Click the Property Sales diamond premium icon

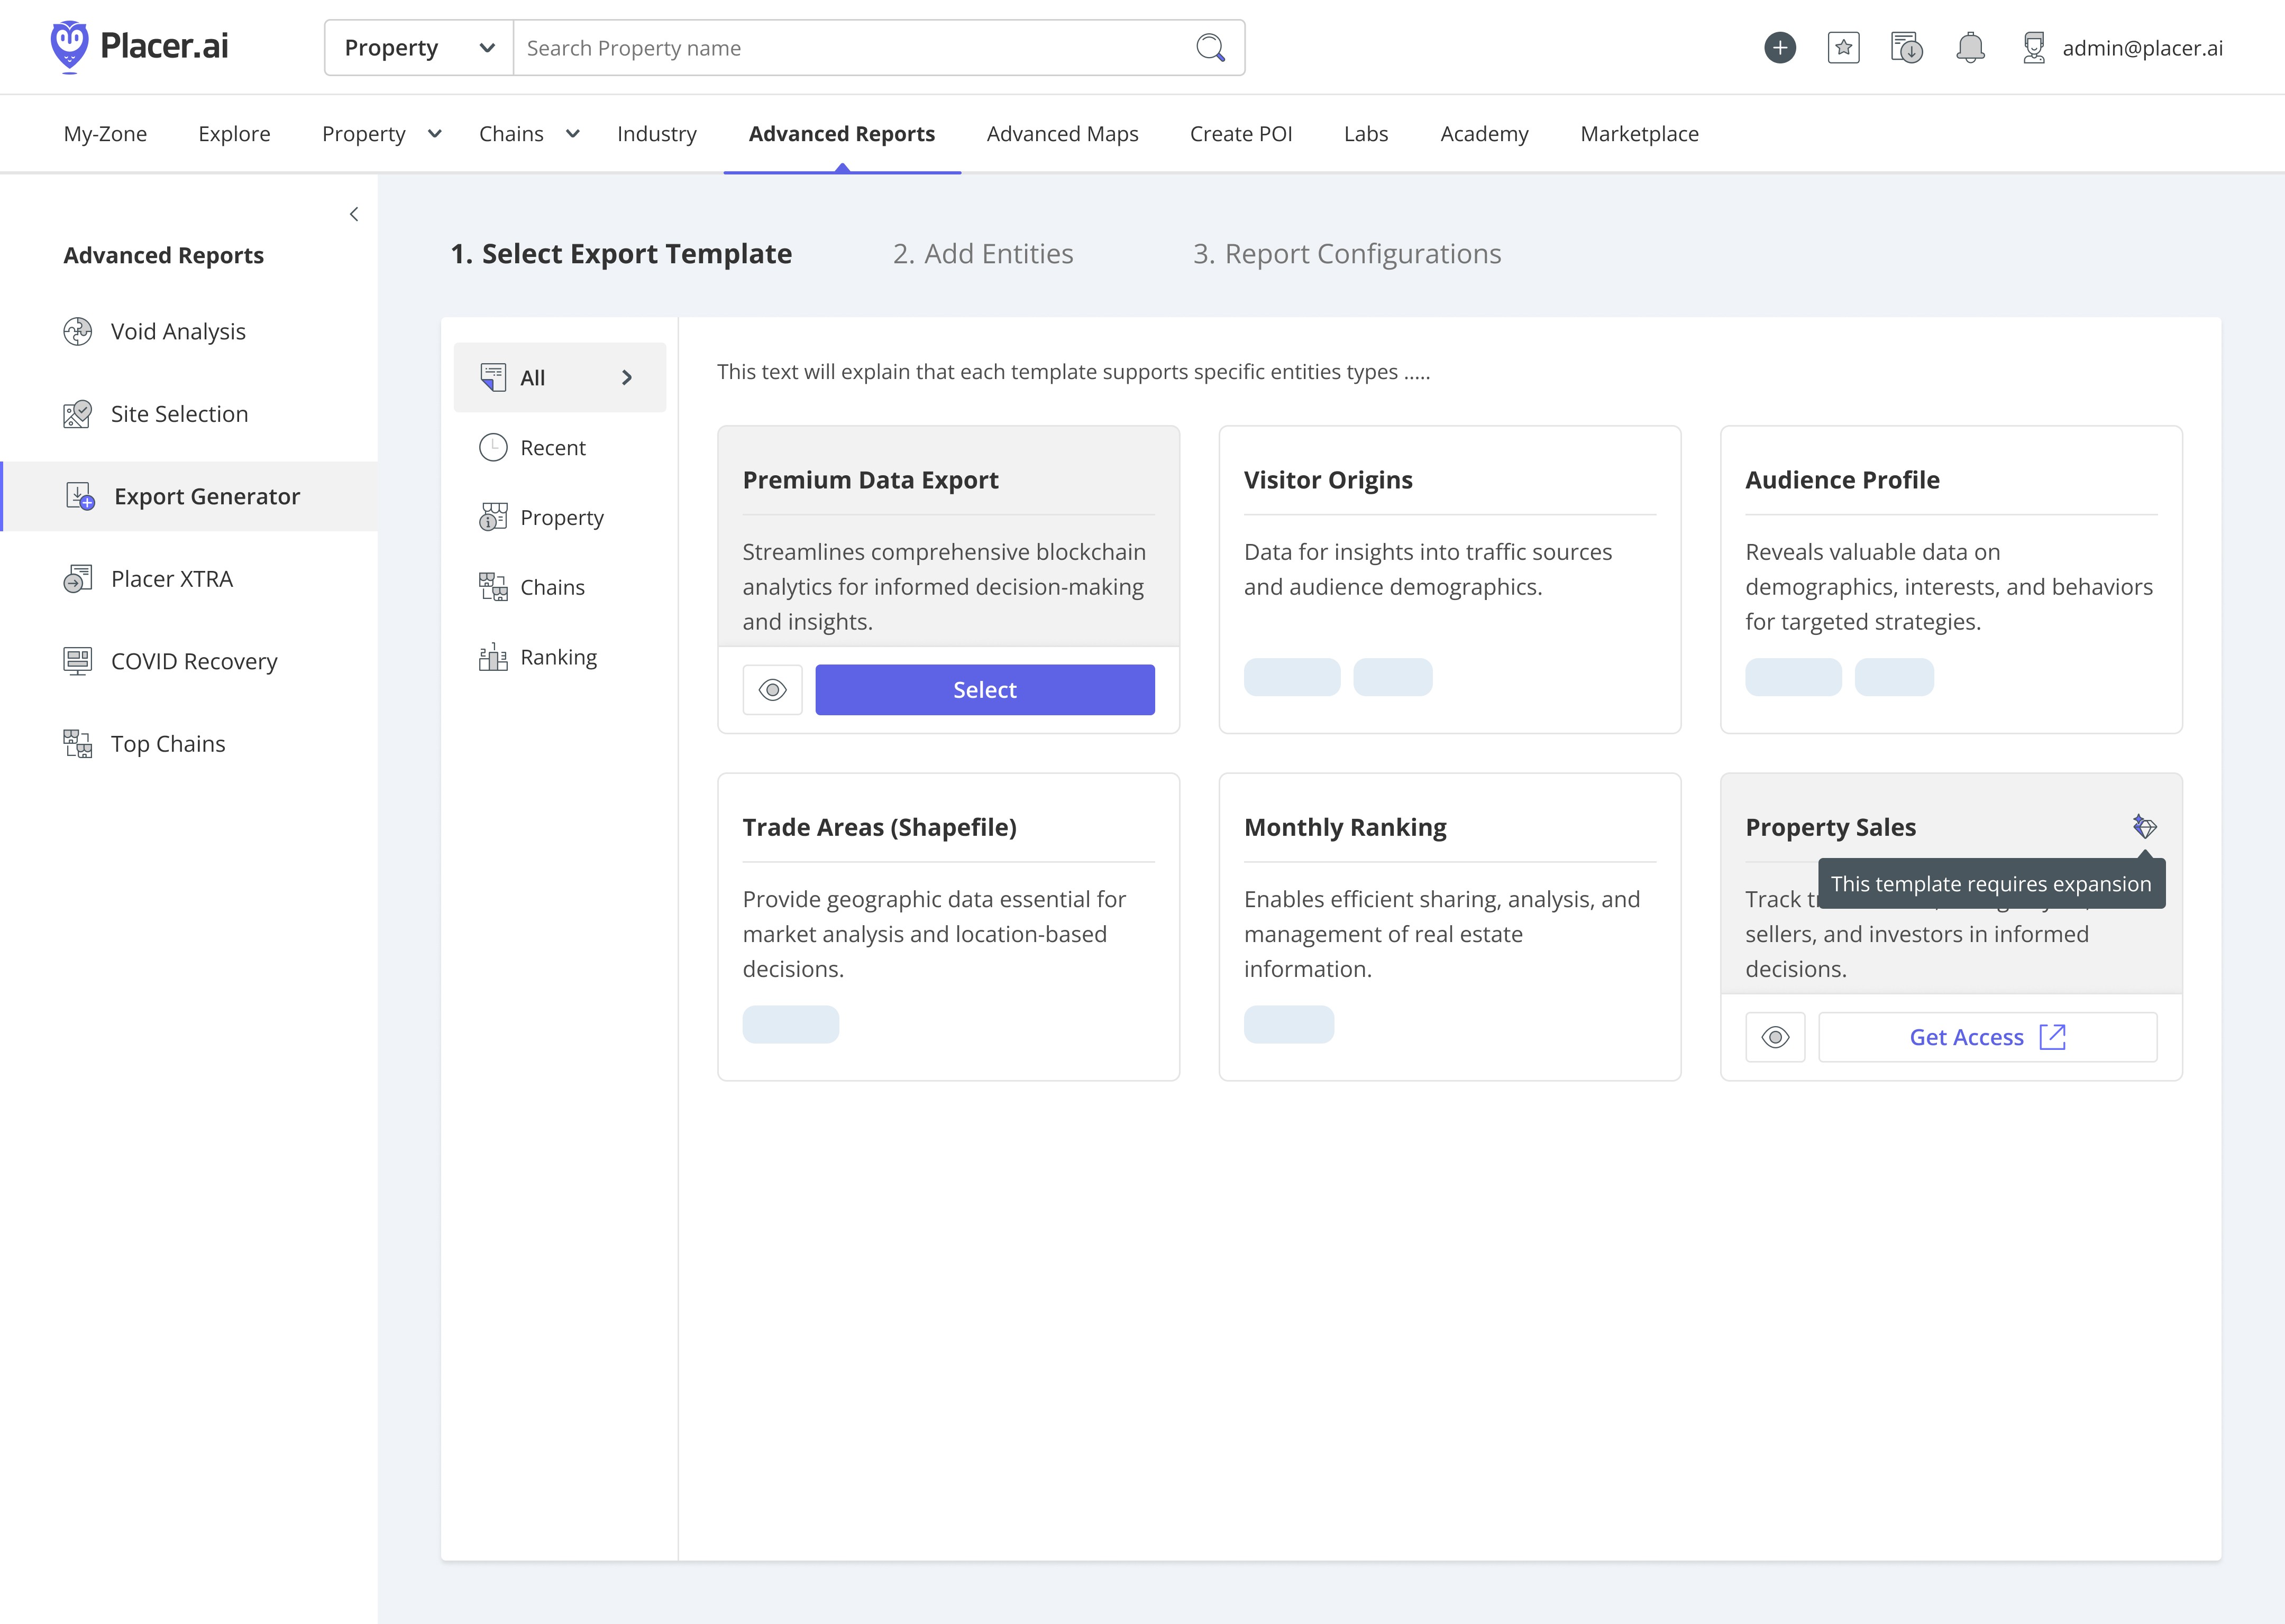(2144, 826)
